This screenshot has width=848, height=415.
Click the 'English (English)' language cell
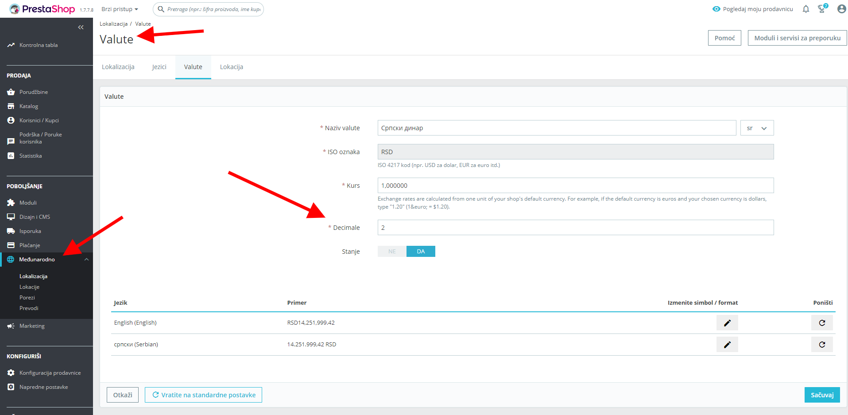(136, 323)
